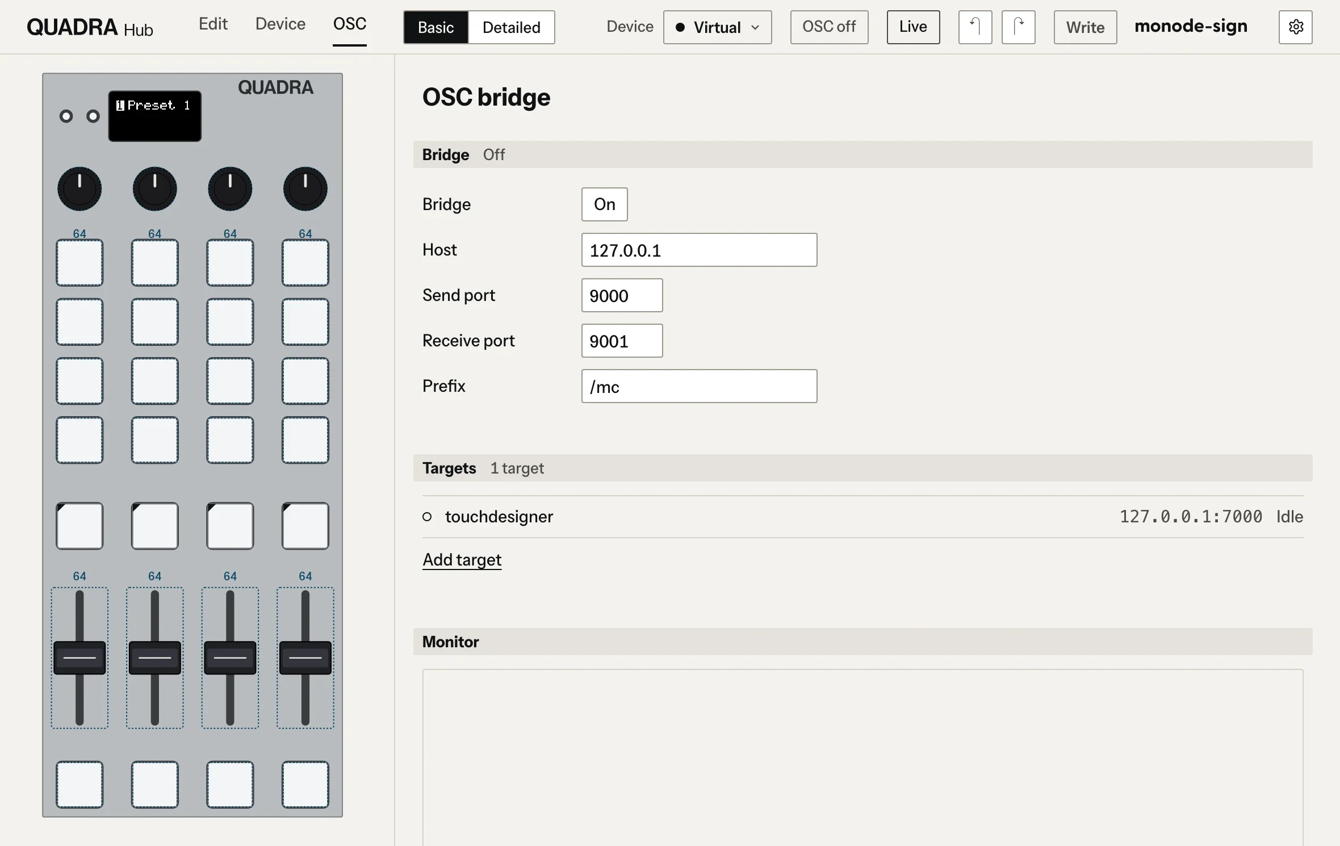Click the undo arrow button

(x=975, y=27)
